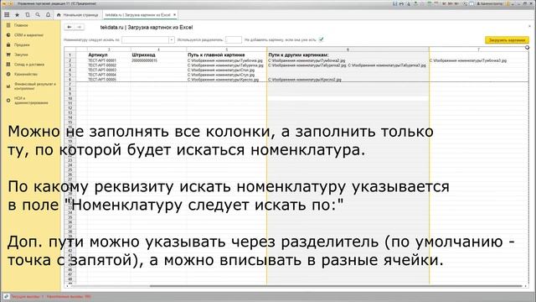Click the save diskette icon in title bar
The height and width of the screenshot is (302, 536).
tap(394, 3)
